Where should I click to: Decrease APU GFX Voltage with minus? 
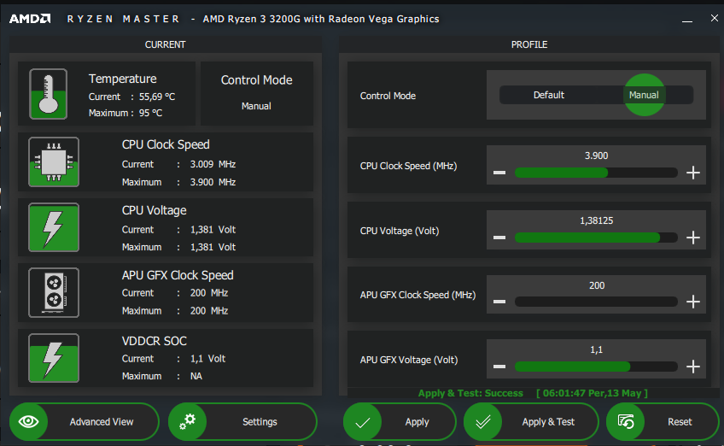(499, 367)
